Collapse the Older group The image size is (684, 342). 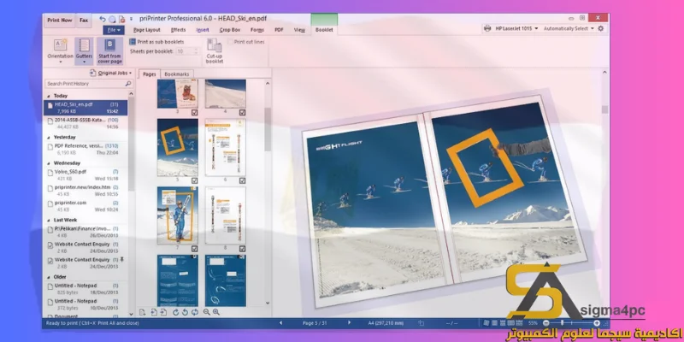coord(48,276)
